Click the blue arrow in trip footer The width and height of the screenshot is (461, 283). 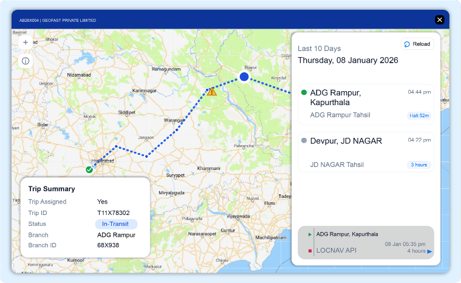point(429,251)
